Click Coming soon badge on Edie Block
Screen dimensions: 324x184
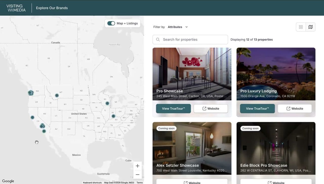click(250, 128)
